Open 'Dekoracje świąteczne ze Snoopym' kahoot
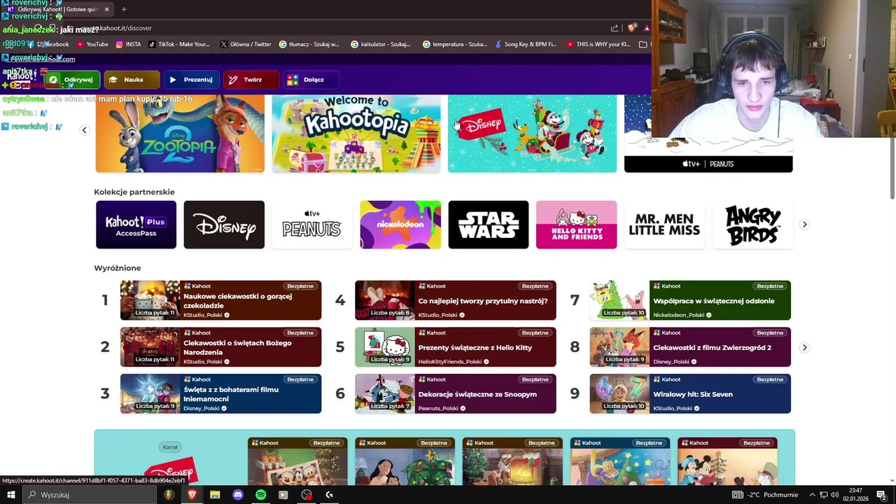896x504 pixels. 456,393
